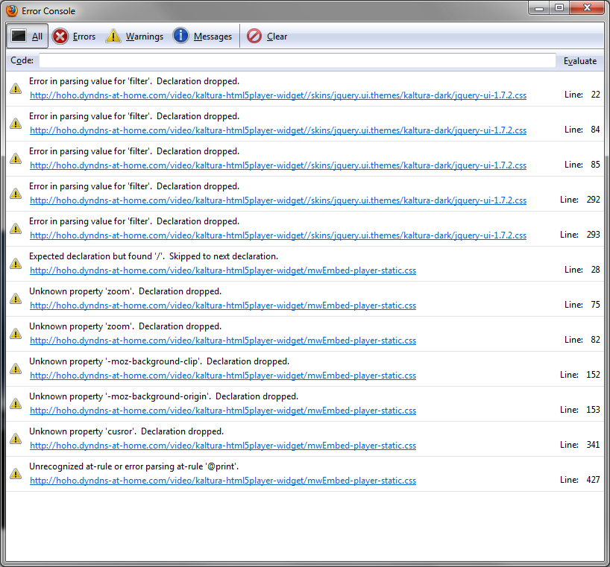The width and height of the screenshot is (610, 567).
Task: Click warning icon beside 'Expected declaration' message
Action: pyautogui.click(x=16, y=263)
